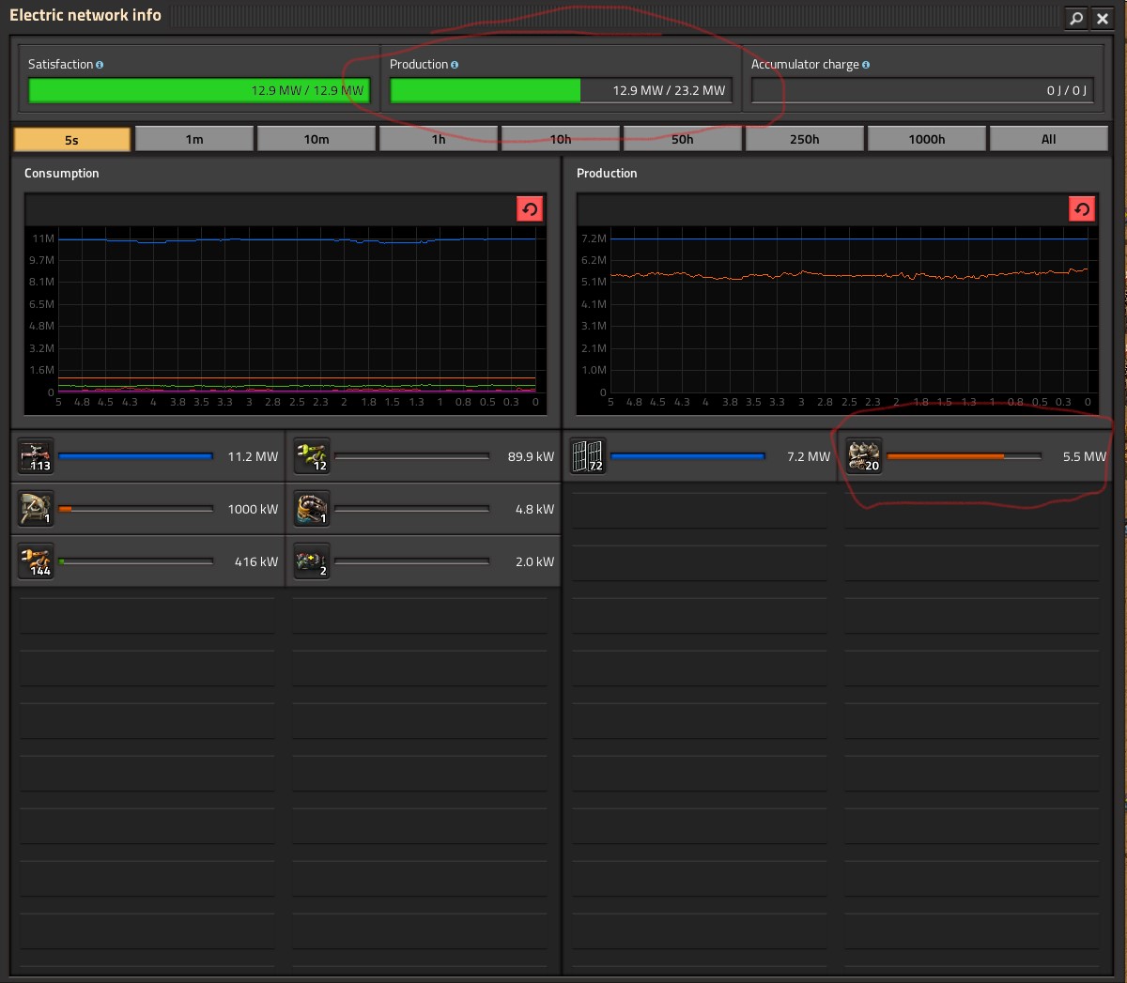
Task: Click the entity icon beside 1000 kW
Action: tap(37, 509)
